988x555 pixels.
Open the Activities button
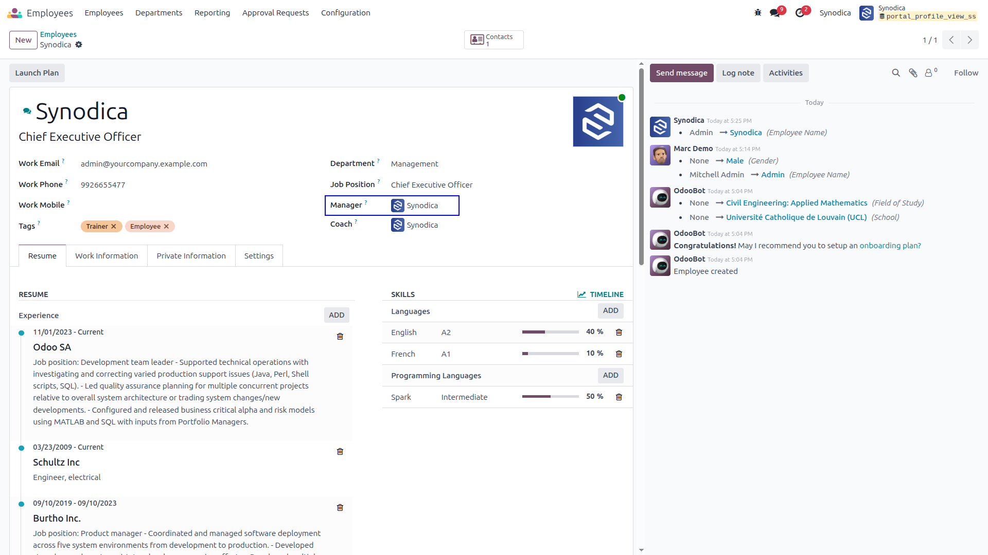pos(786,73)
